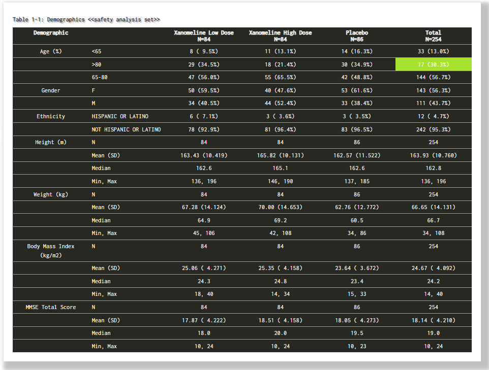The width and height of the screenshot is (489, 370).
Task: Click the 'Xanomeline High Dose N=84' header
Action: pyautogui.click(x=280, y=36)
